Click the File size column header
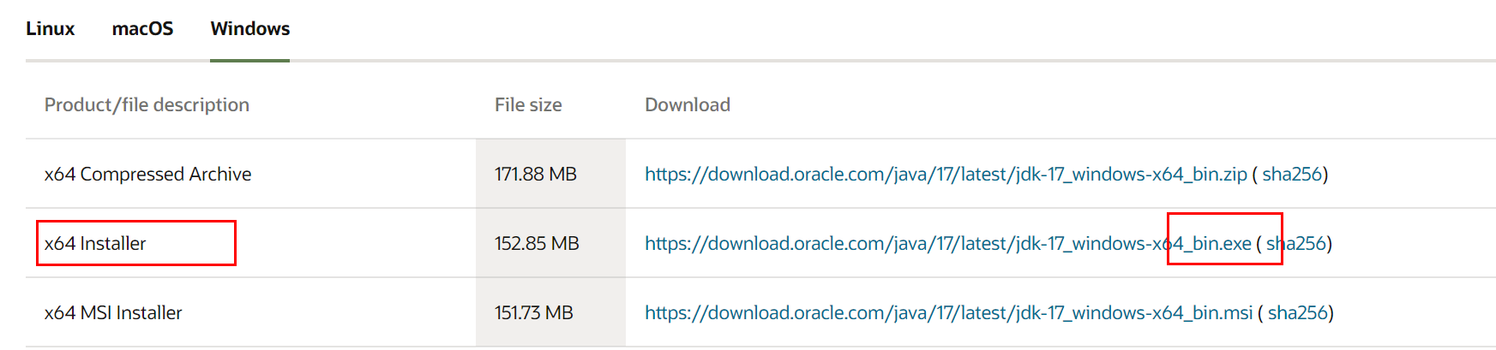 pos(528,105)
